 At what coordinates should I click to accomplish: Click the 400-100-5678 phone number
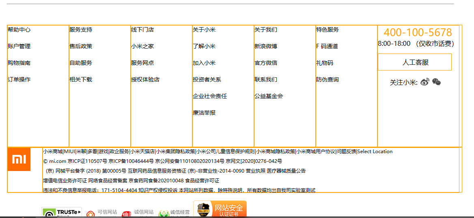(418, 32)
